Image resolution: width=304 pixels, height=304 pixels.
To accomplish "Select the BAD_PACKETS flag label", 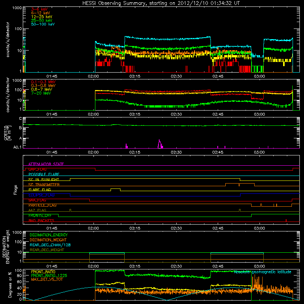I will (x=41, y=220).
